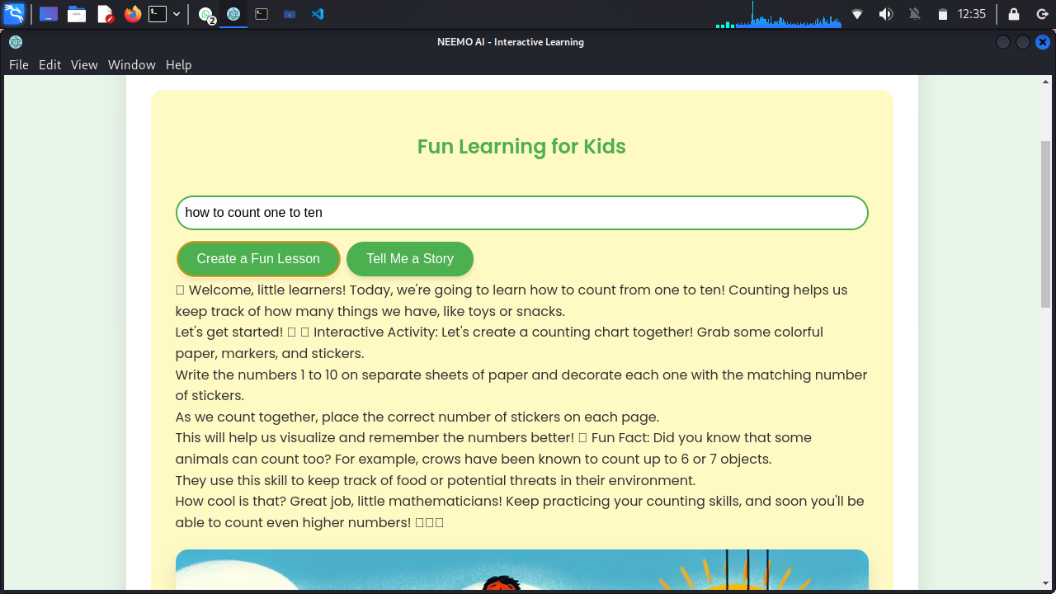Click the NEEMO AI window title icon
1056x594 pixels.
(x=16, y=42)
